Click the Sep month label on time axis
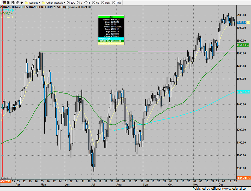Image resolution: width=251 pixels, height=191 pixels. pos(145,185)
